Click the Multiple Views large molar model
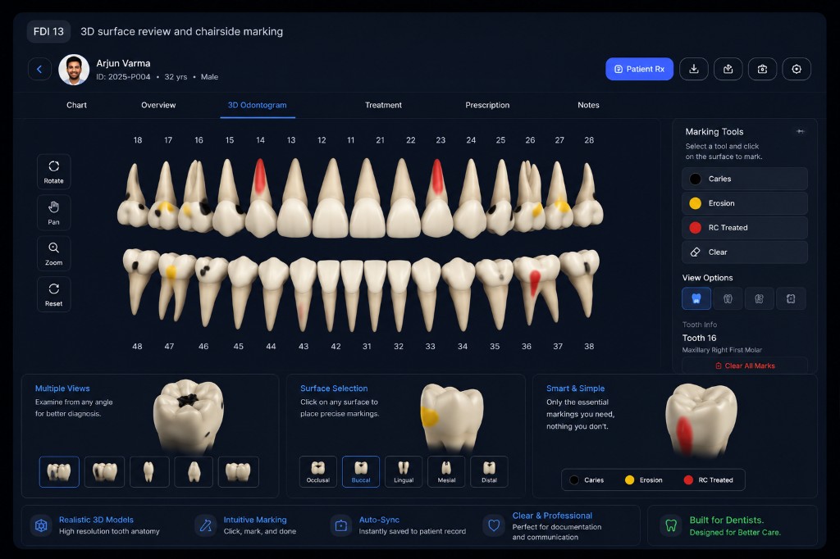This screenshot has width=840, height=559. point(188,415)
